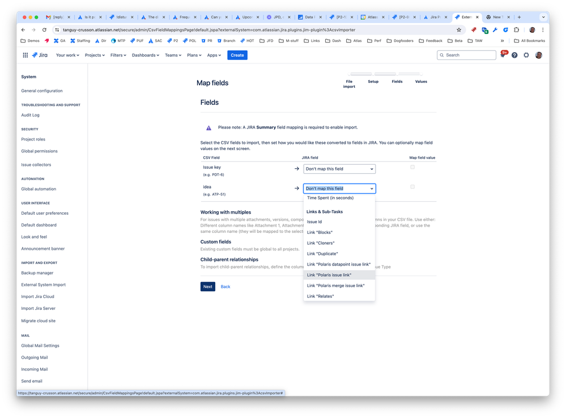Click the Chrome profile avatar in toolbar
The image size is (566, 418).
[x=532, y=30]
